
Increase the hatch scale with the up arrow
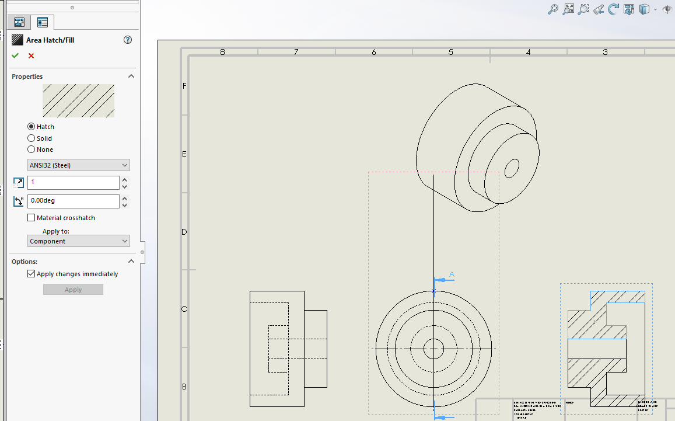tap(124, 179)
